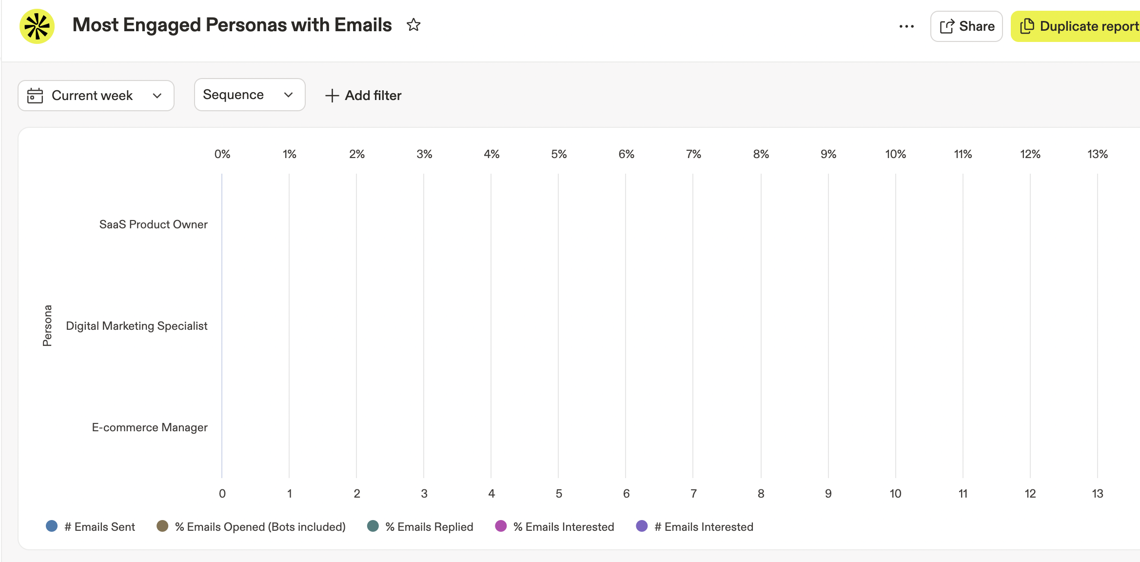
Task: Click the share arrow icon
Action: (x=947, y=26)
